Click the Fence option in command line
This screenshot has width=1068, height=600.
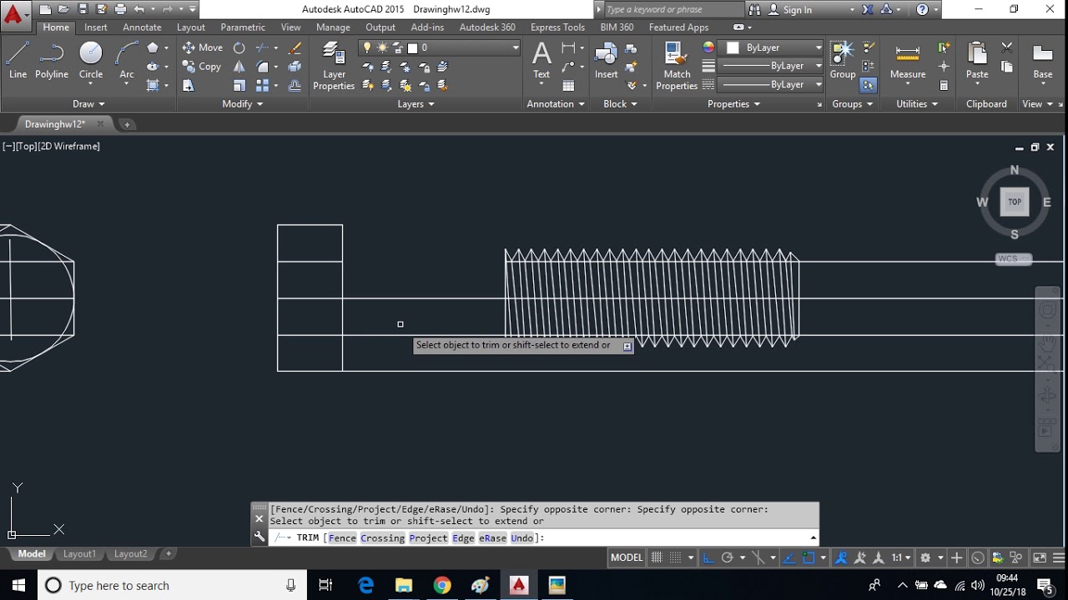342,538
